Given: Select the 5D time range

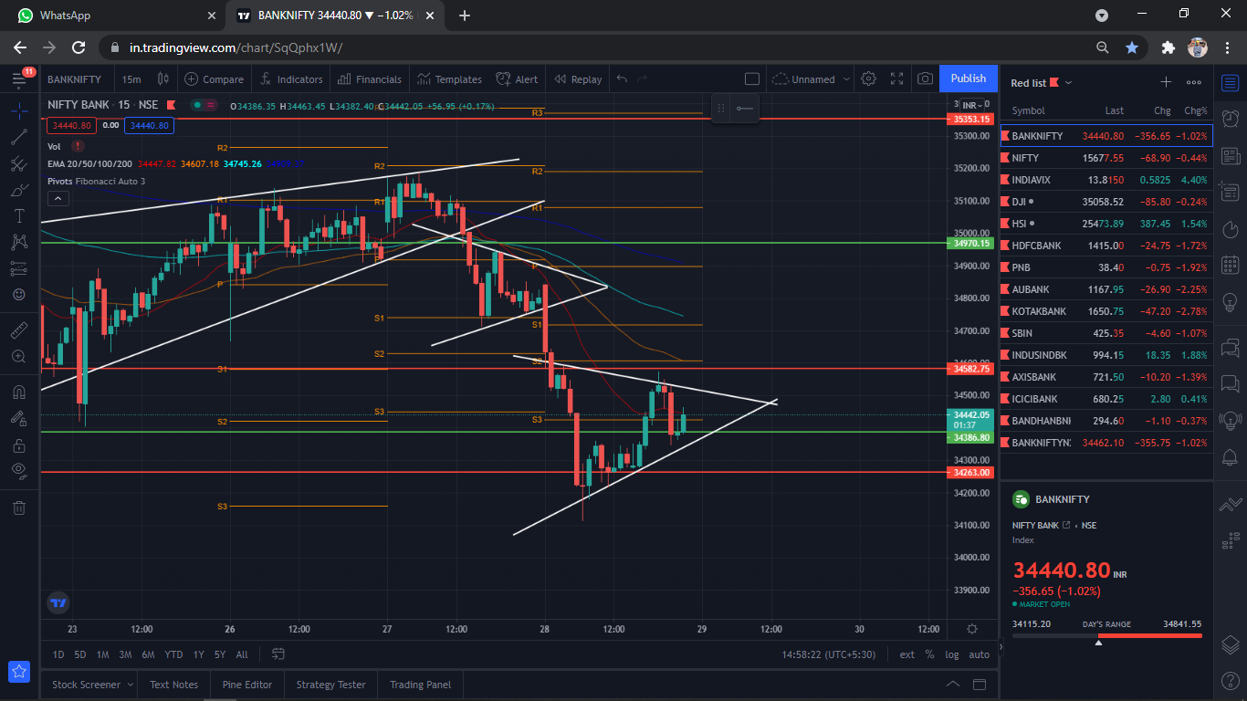Looking at the screenshot, I should point(80,654).
